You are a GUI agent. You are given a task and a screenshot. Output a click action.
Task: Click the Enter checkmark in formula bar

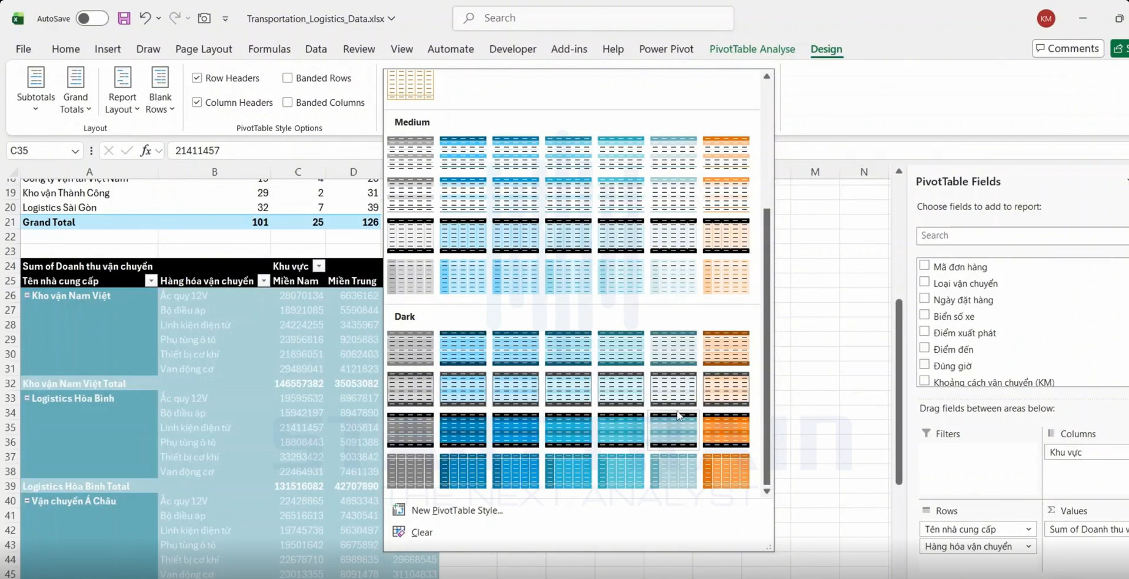pos(126,150)
